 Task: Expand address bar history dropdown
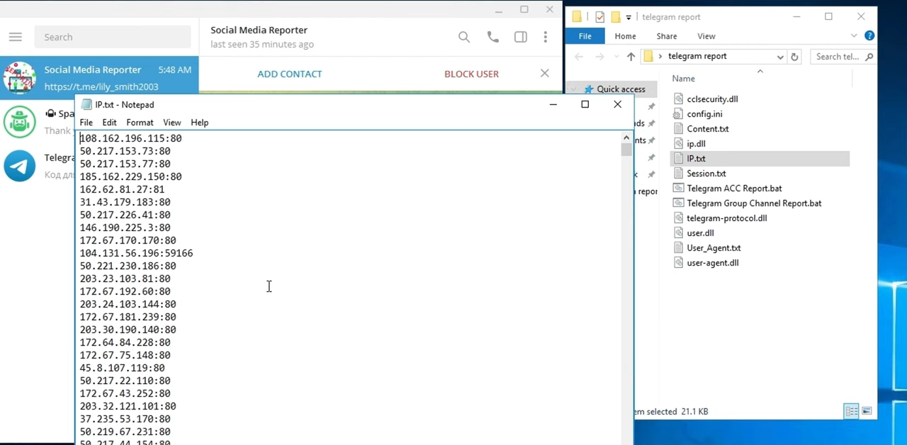click(x=780, y=57)
